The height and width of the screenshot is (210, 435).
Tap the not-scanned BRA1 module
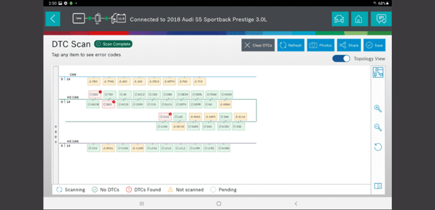point(108,148)
